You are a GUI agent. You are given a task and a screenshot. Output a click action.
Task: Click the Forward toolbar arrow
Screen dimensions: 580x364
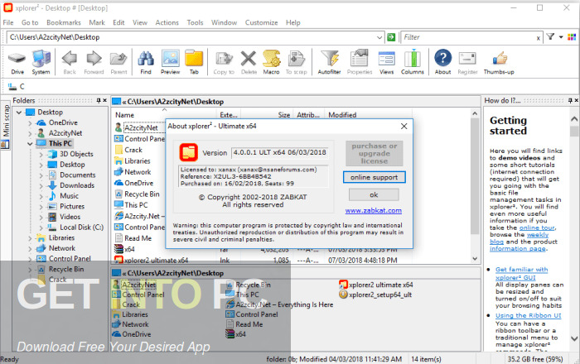[94, 62]
